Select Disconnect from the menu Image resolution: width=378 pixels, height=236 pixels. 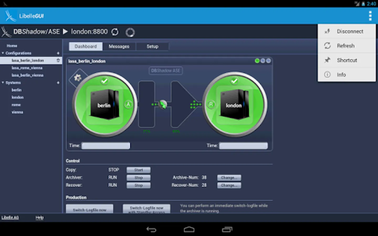(x=346, y=31)
